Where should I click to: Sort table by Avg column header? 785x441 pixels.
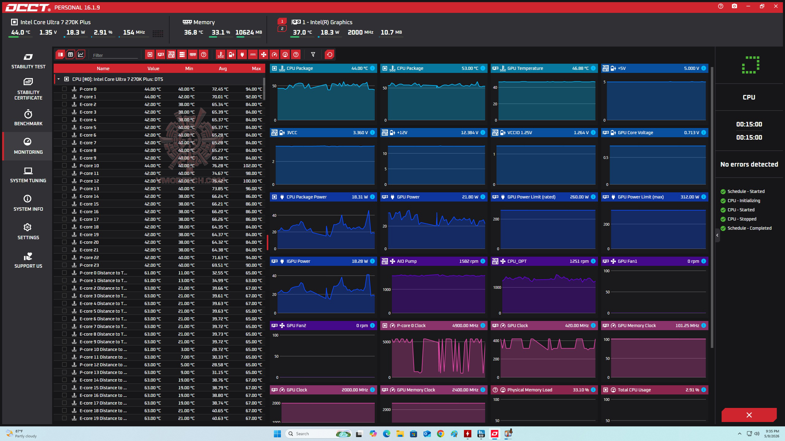click(223, 69)
